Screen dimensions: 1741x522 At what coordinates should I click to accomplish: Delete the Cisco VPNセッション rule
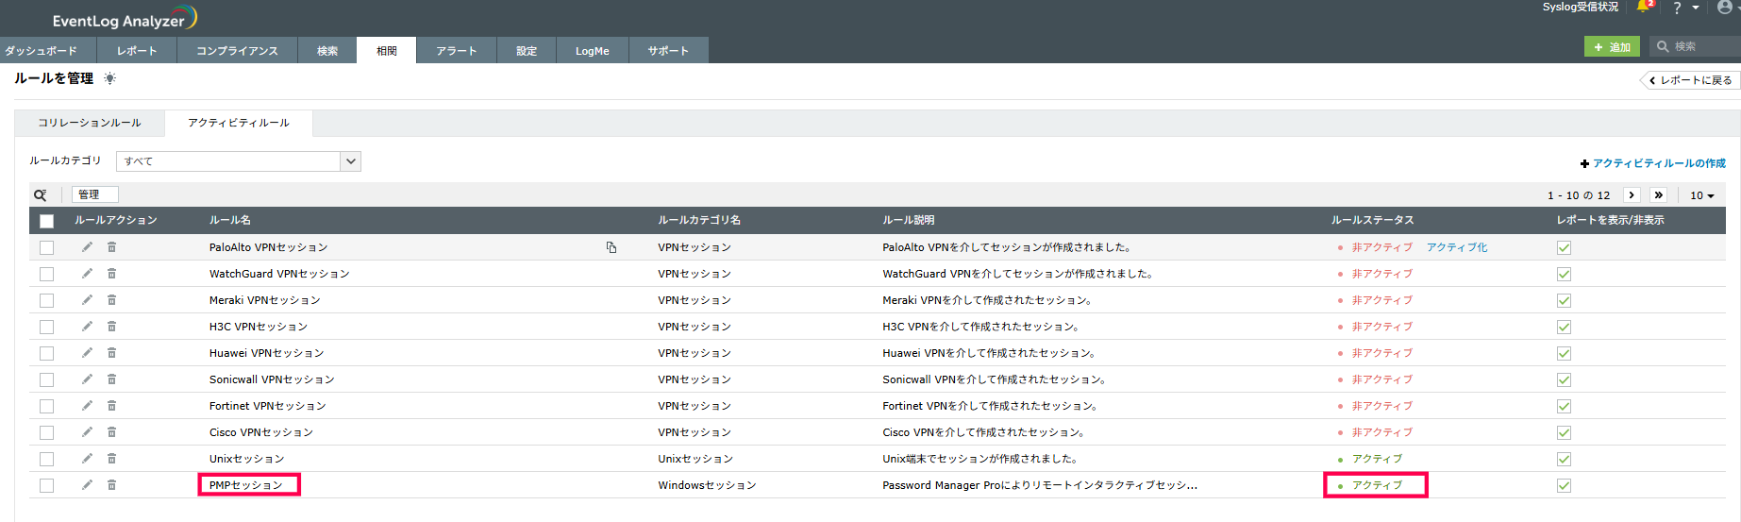coord(111,431)
